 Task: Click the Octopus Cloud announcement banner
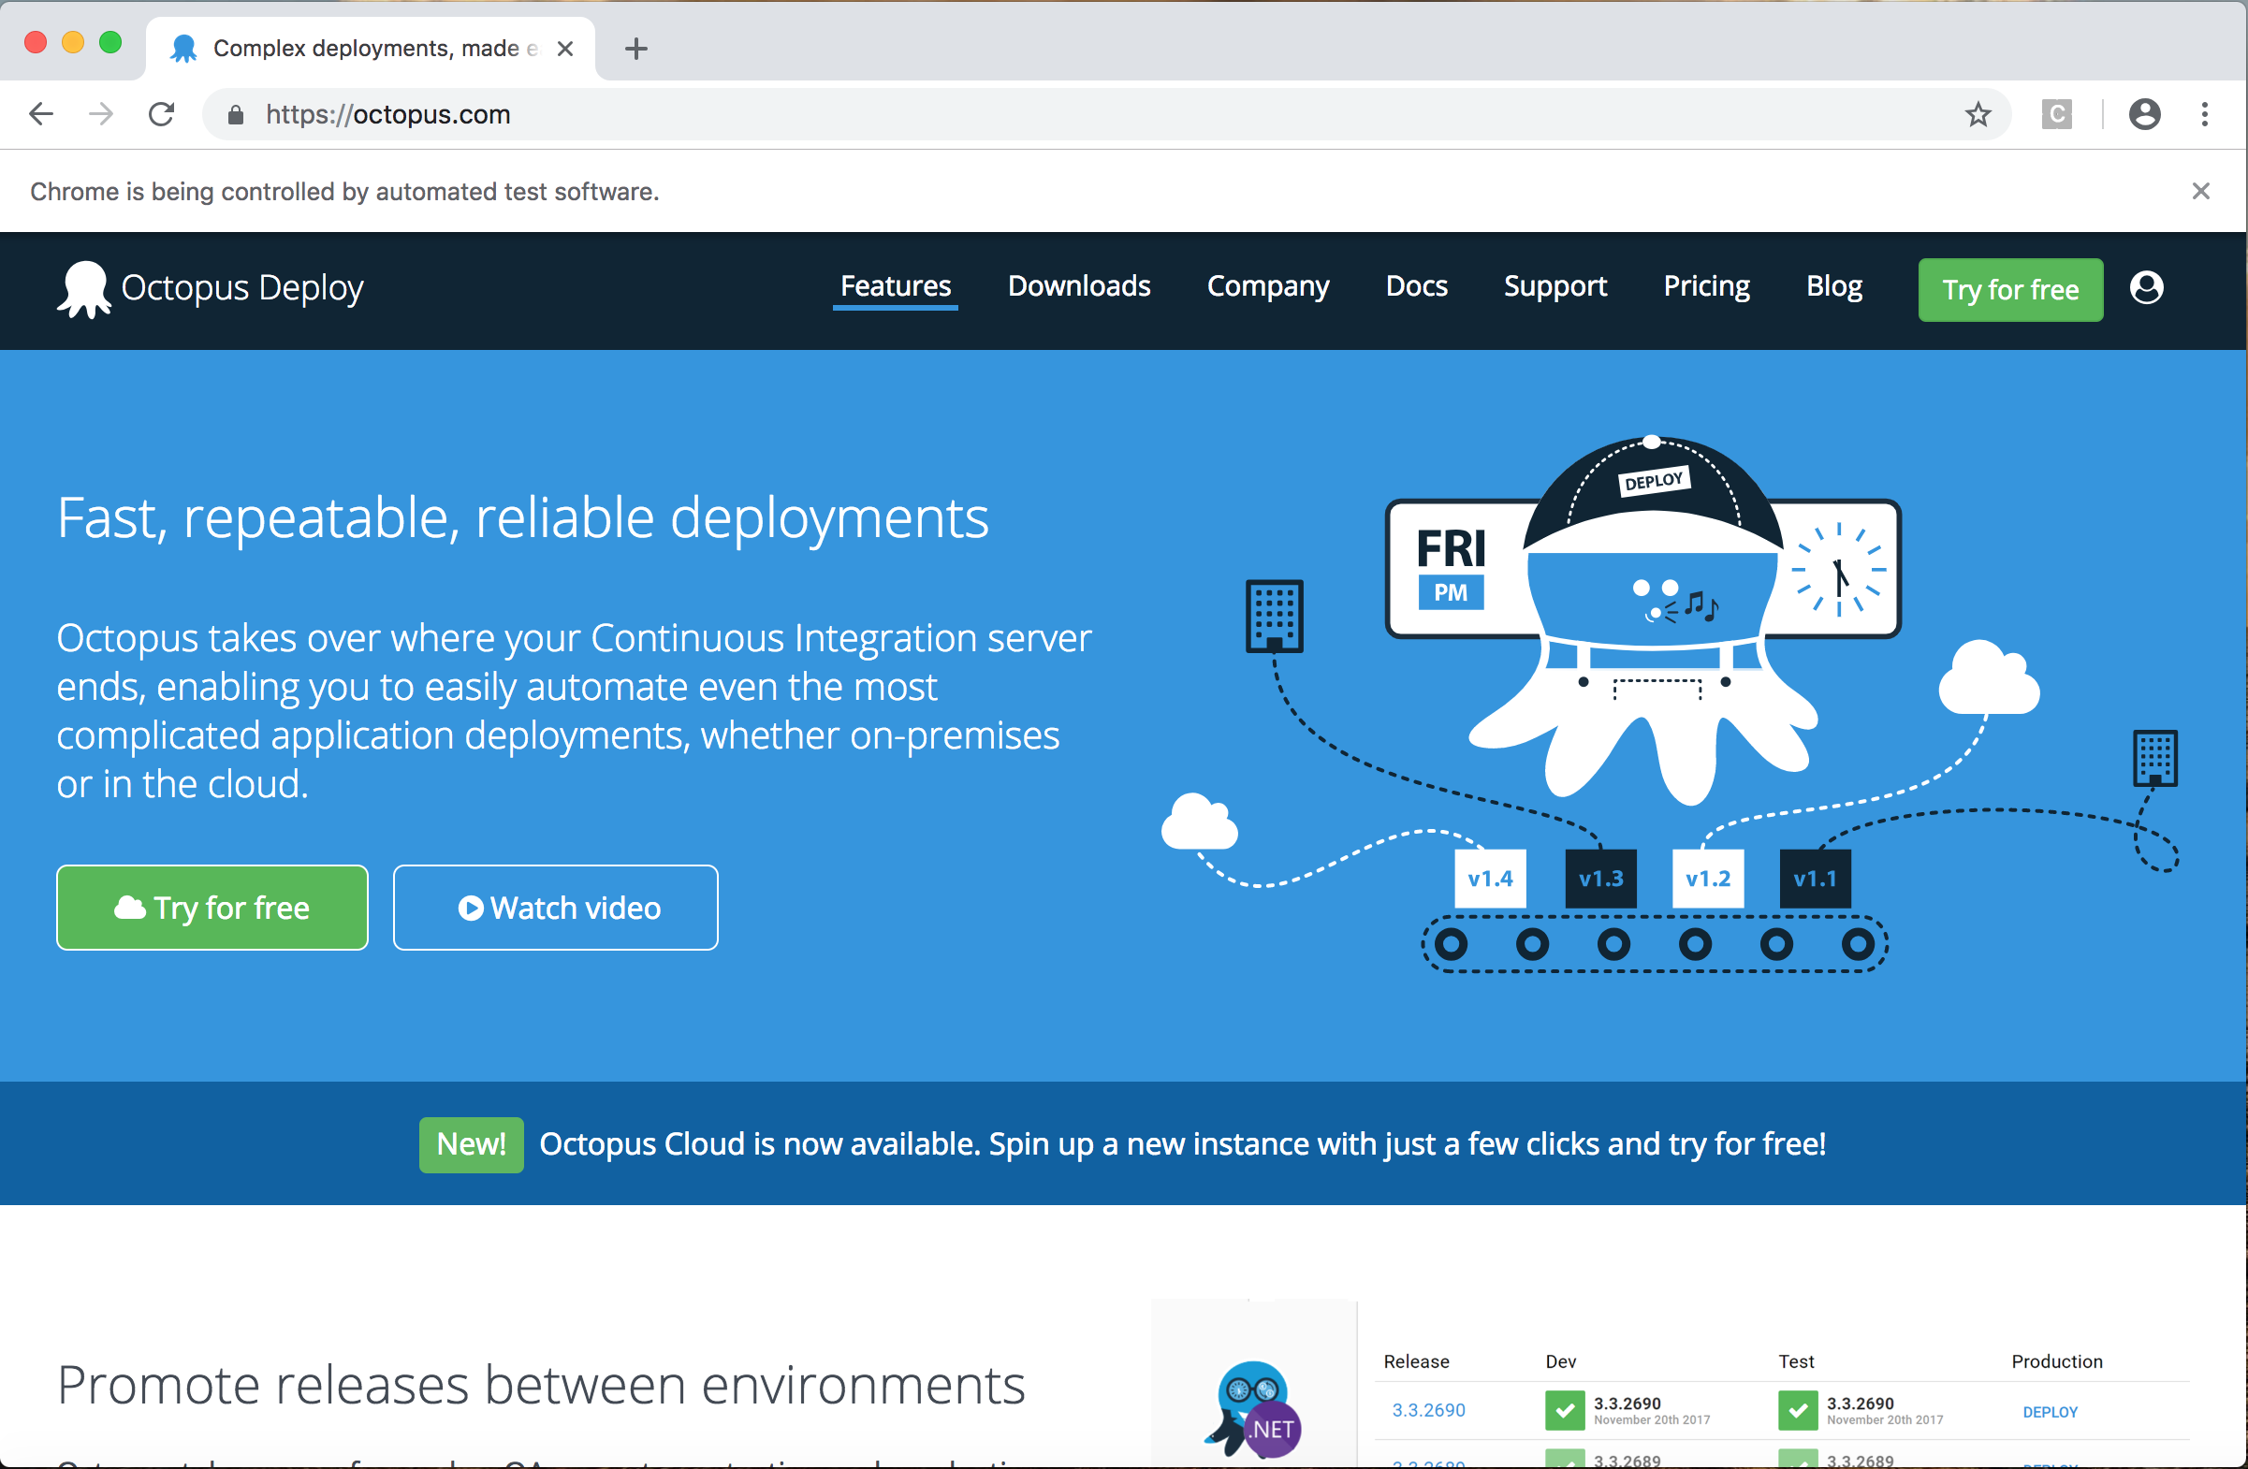pos(1181,1143)
